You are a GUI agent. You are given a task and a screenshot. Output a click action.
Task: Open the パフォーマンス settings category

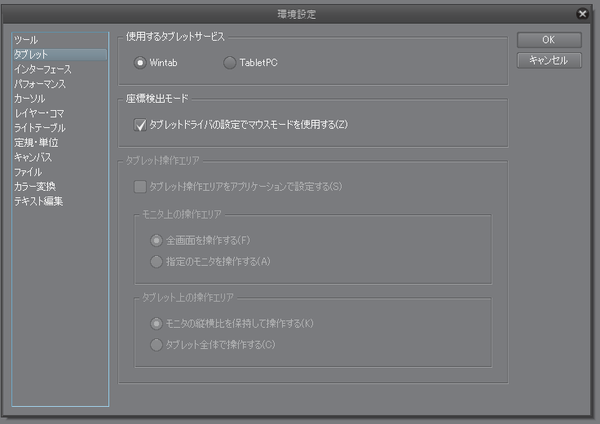coord(60,84)
